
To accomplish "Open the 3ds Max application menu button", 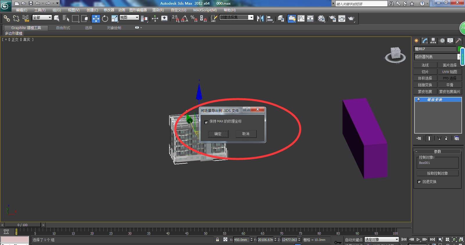I will (6, 6).
